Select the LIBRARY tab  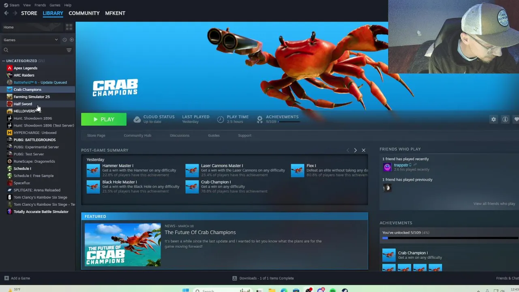53,13
